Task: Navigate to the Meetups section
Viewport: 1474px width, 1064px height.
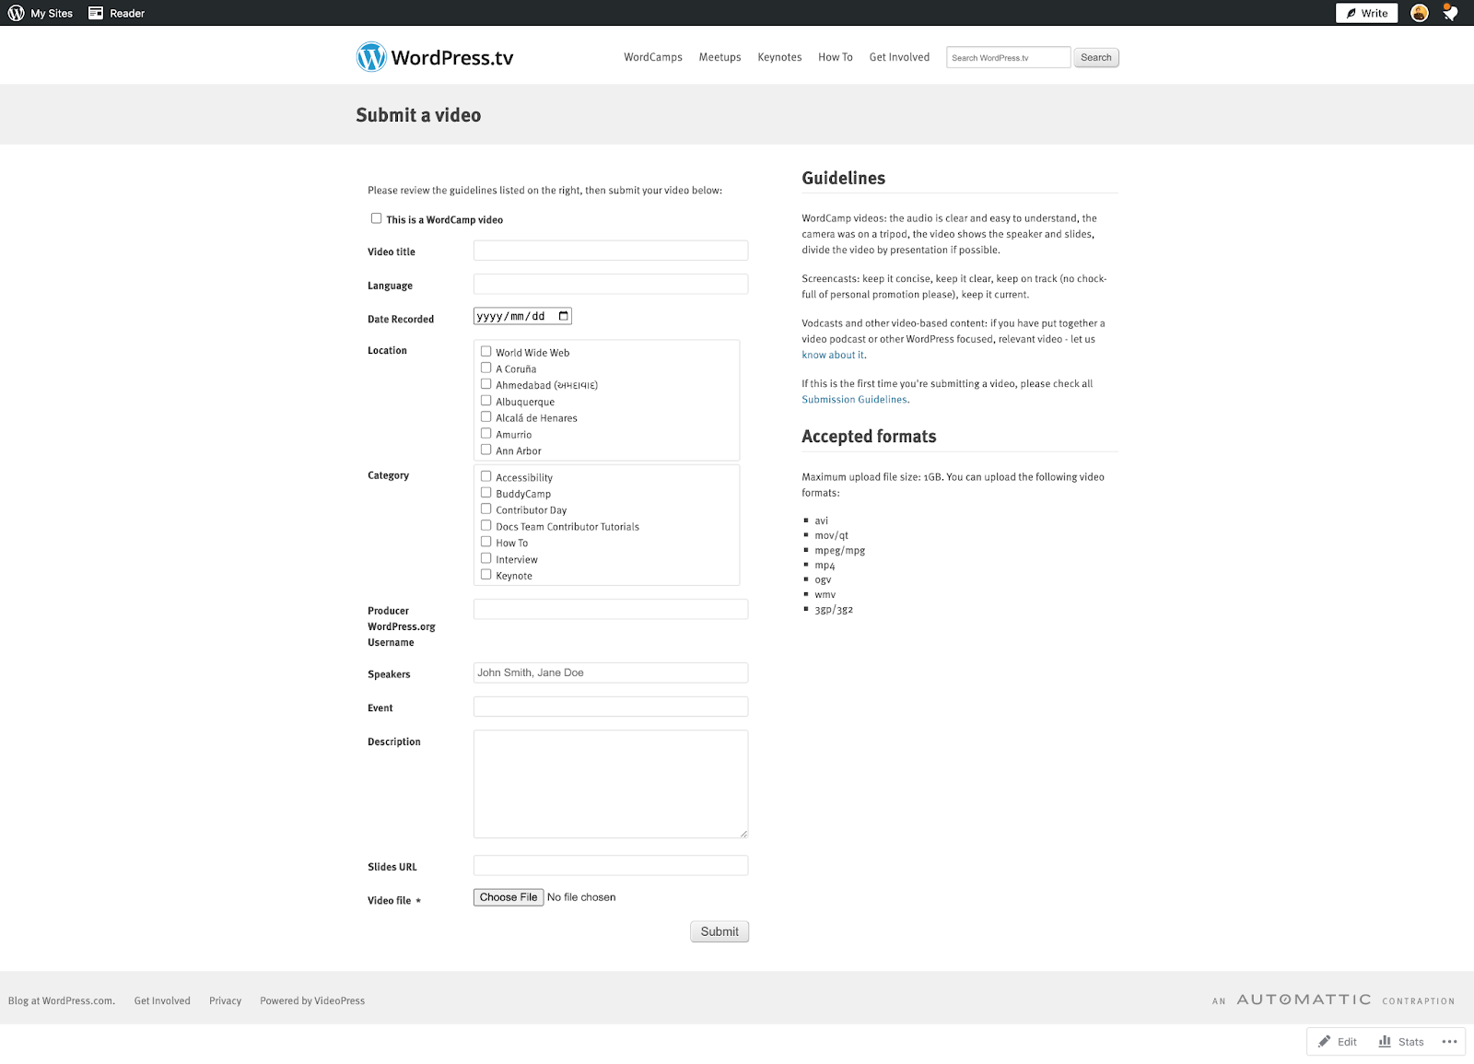Action: 719,57
